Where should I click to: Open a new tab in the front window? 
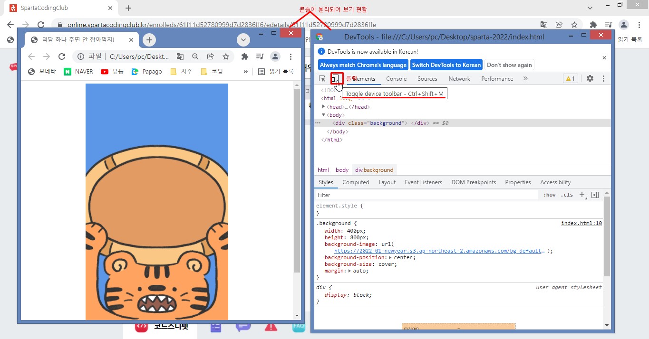(149, 40)
